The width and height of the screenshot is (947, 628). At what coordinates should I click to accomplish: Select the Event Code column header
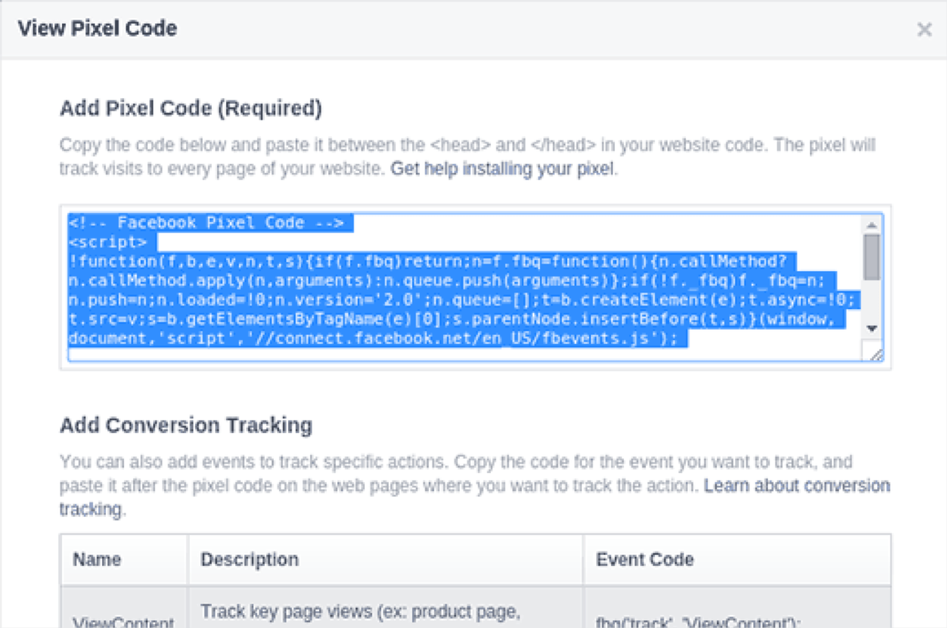(644, 560)
